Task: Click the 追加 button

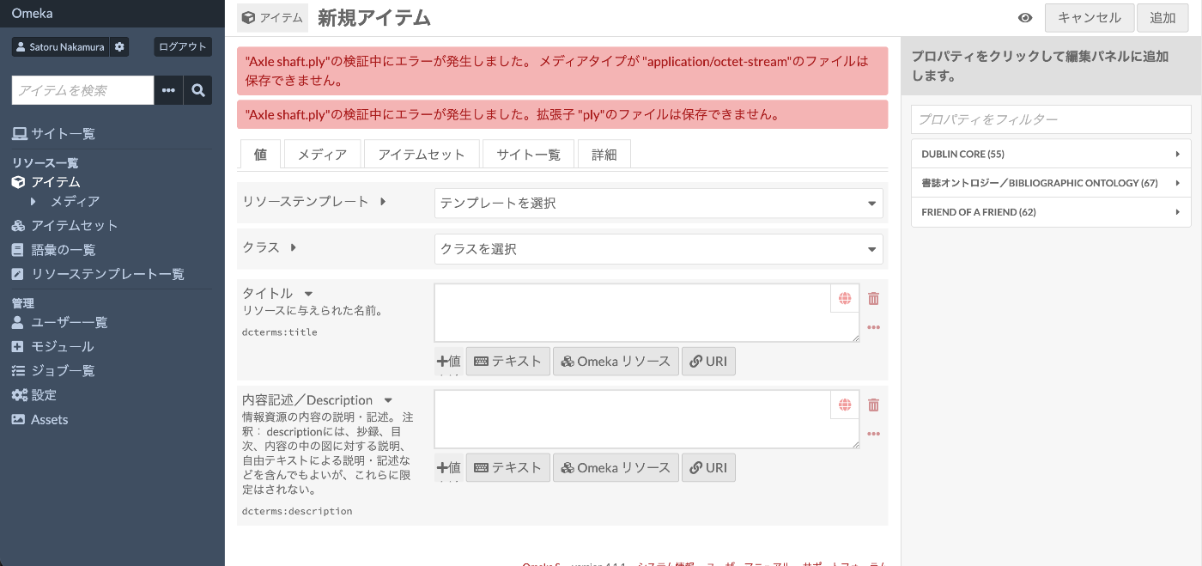Action: pyautogui.click(x=1163, y=18)
